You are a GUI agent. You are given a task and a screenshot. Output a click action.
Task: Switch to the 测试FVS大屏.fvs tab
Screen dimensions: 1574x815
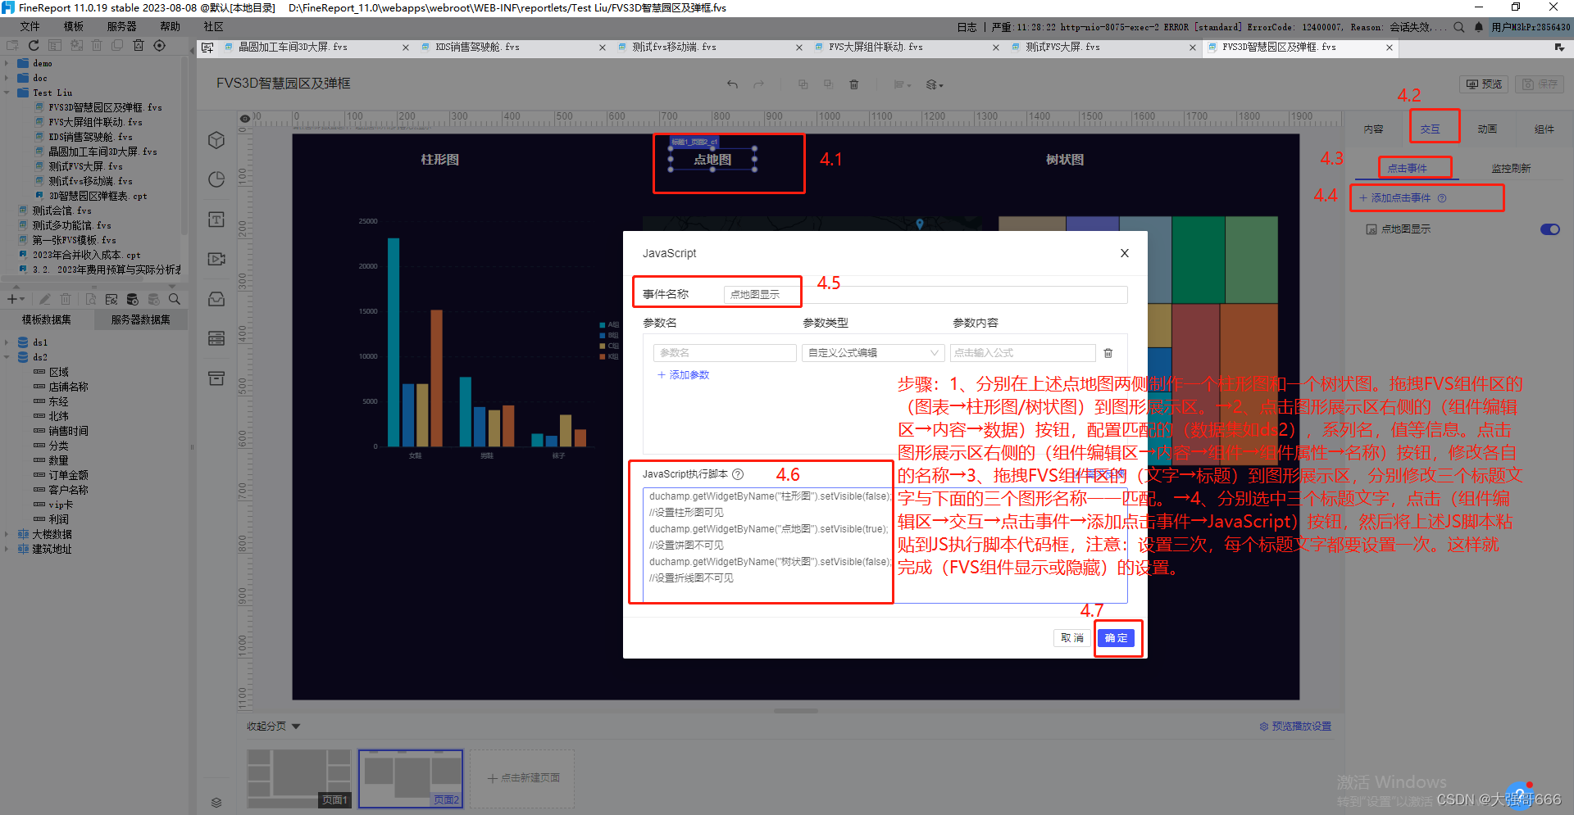pos(1103,48)
